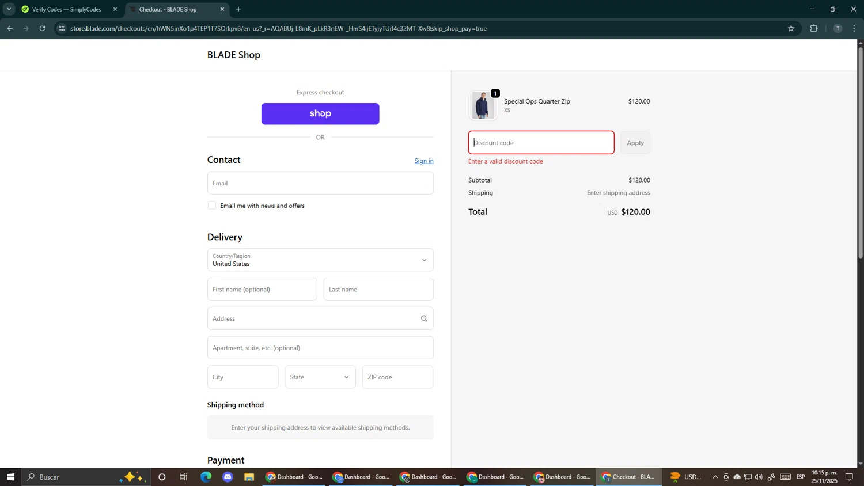Screen dimensions: 864x486
Task: Open OneDrive cloud tray icon
Action: 737,477
